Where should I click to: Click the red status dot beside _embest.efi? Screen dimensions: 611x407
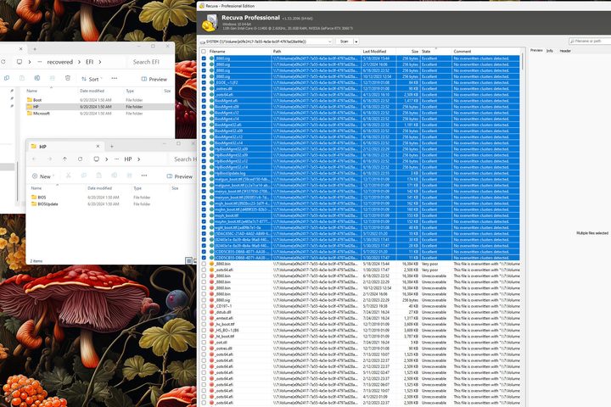tap(212, 318)
